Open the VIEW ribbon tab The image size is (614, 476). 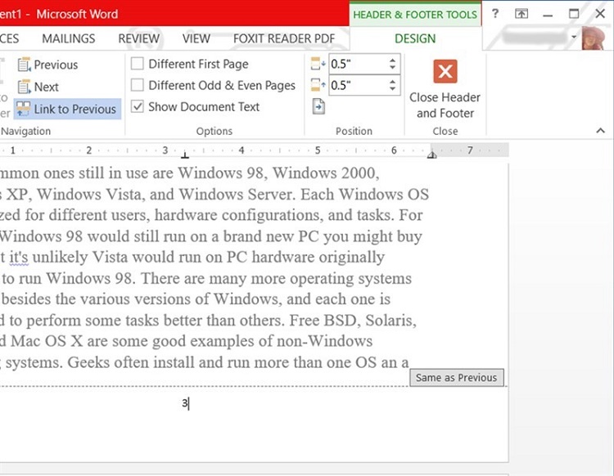[196, 38]
